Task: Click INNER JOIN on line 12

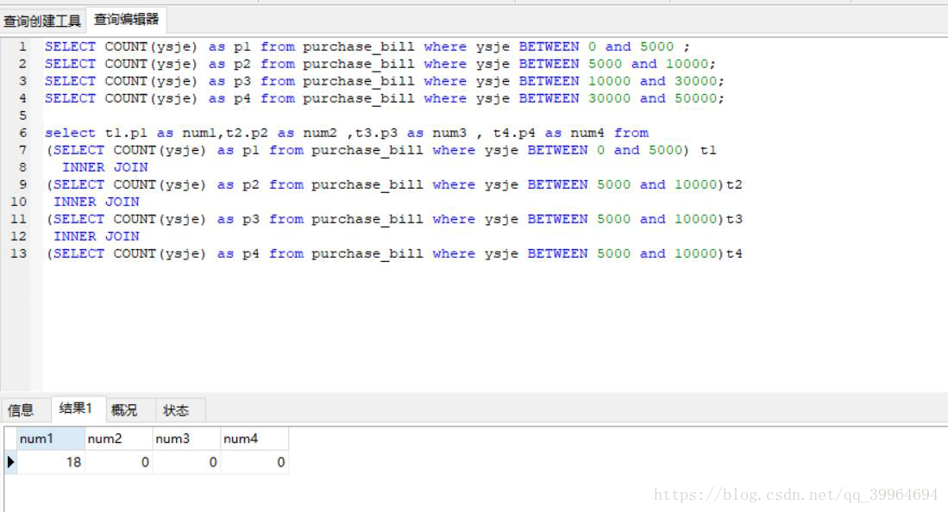Action: click(x=97, y=236)
